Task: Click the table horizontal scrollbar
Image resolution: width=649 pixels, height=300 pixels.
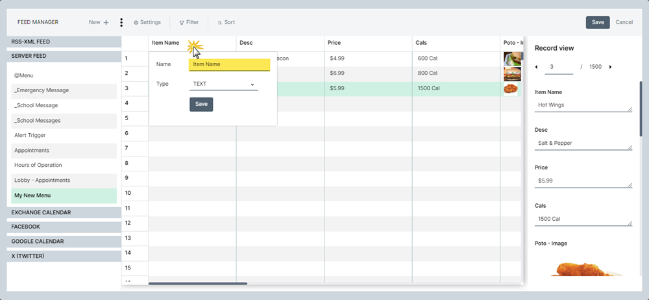Action: [198, 284]
